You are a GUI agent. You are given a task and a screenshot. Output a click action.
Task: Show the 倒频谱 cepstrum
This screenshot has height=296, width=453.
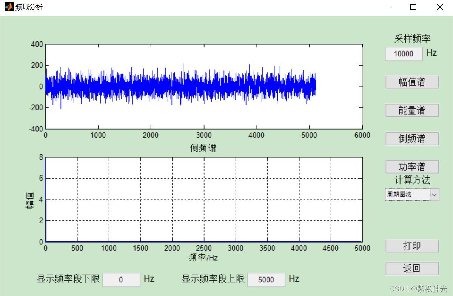coord(412,139)
